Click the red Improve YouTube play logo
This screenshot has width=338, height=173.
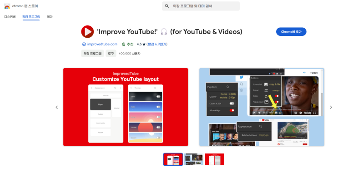click(87, 32)
